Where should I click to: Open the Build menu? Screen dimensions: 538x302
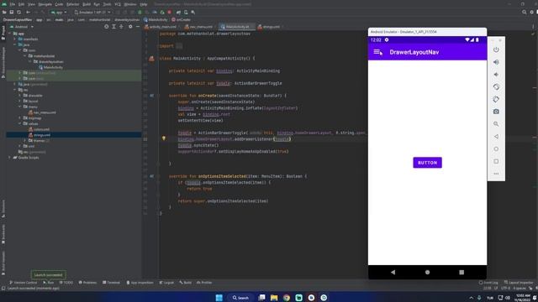point(87,4)
